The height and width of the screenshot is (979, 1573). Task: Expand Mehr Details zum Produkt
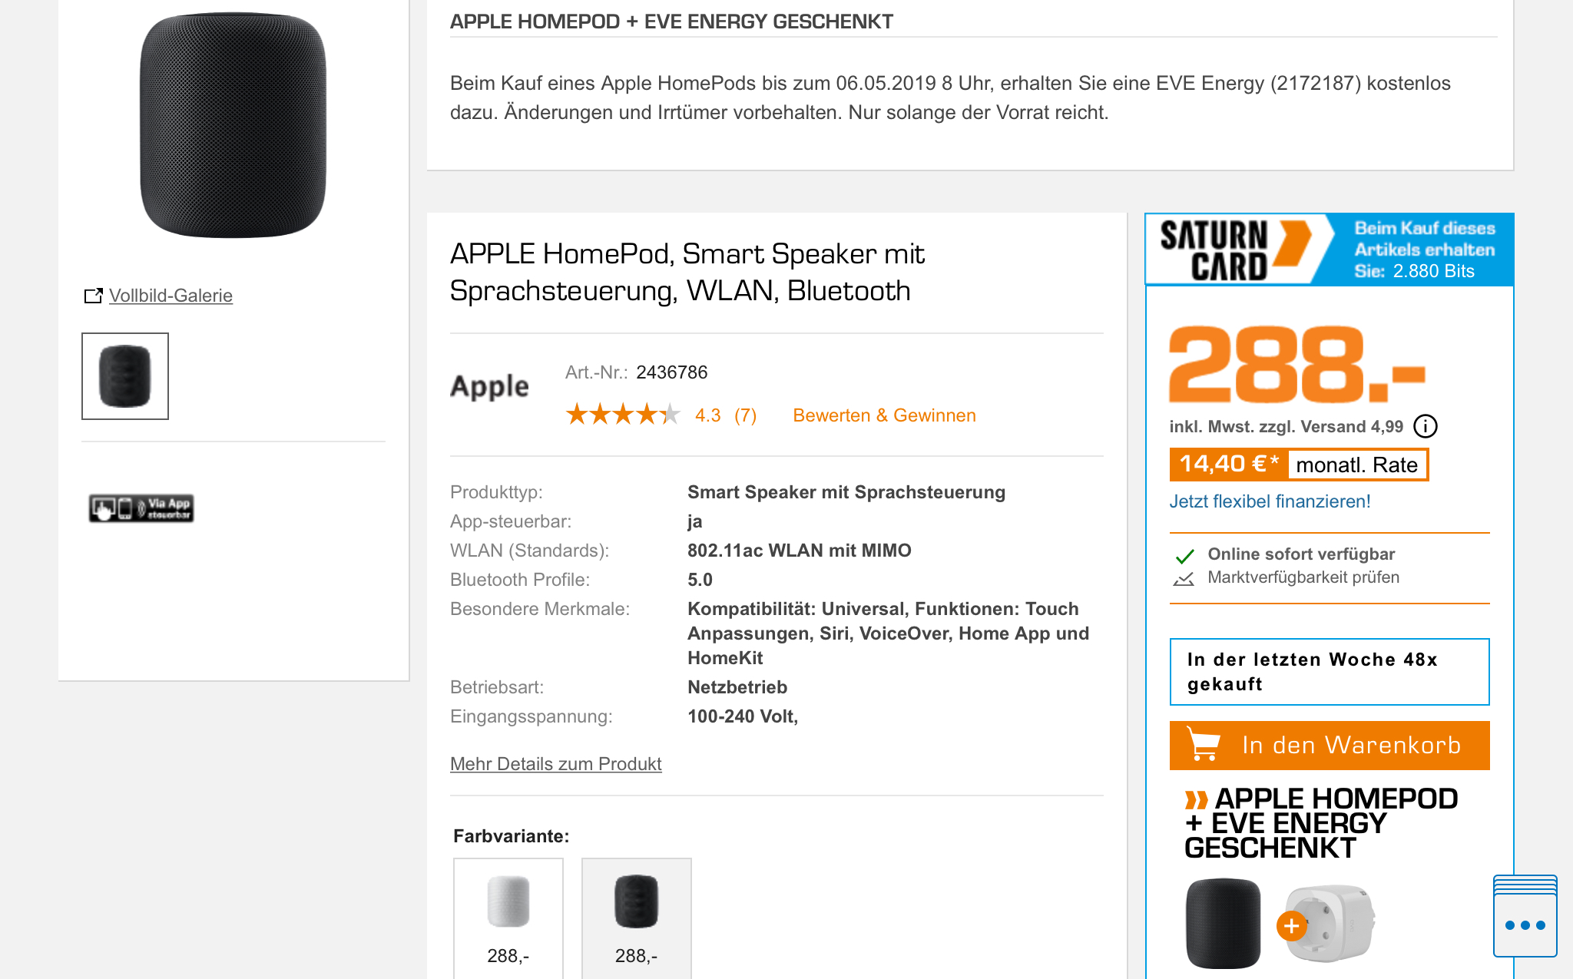pos(555,764)
